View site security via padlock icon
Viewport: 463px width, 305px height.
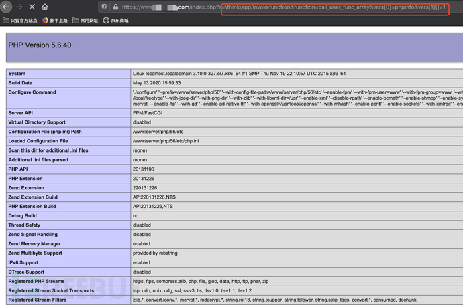tap(115, 7)
